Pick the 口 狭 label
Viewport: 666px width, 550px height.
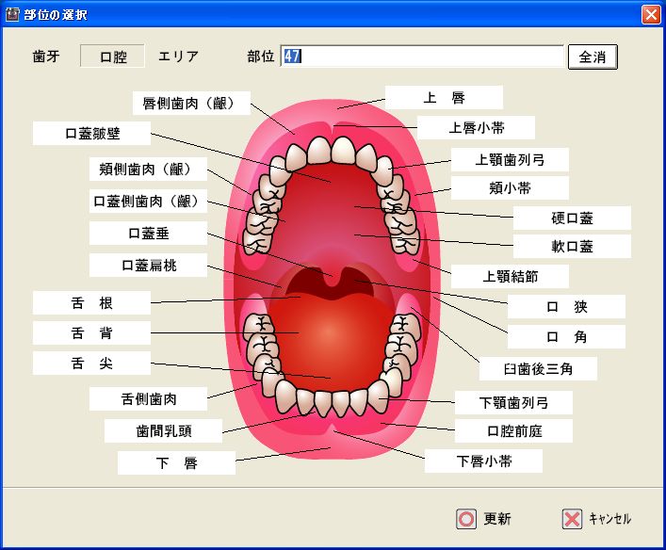click(566, 306)
